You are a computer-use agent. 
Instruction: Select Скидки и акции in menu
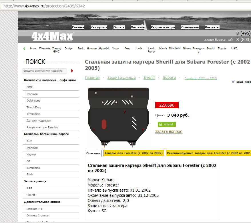[163, 27]
